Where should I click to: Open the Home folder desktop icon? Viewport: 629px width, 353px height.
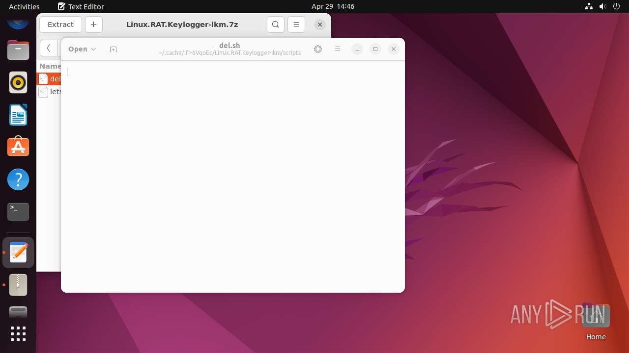[596, 321]
